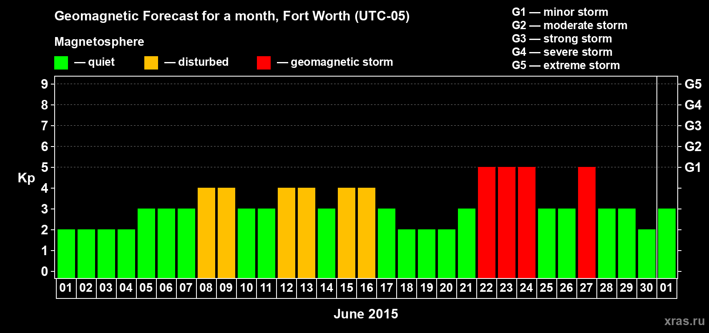The width and height of the screenshot is (709, 333).
Task: Click the date label 25
Action: point(546,288)
